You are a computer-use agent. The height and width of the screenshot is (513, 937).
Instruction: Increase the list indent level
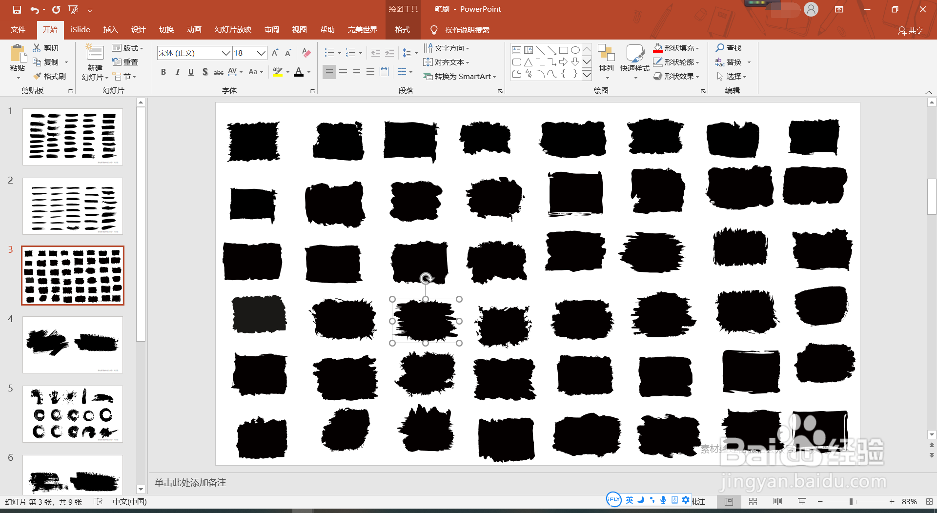[389, 53]
